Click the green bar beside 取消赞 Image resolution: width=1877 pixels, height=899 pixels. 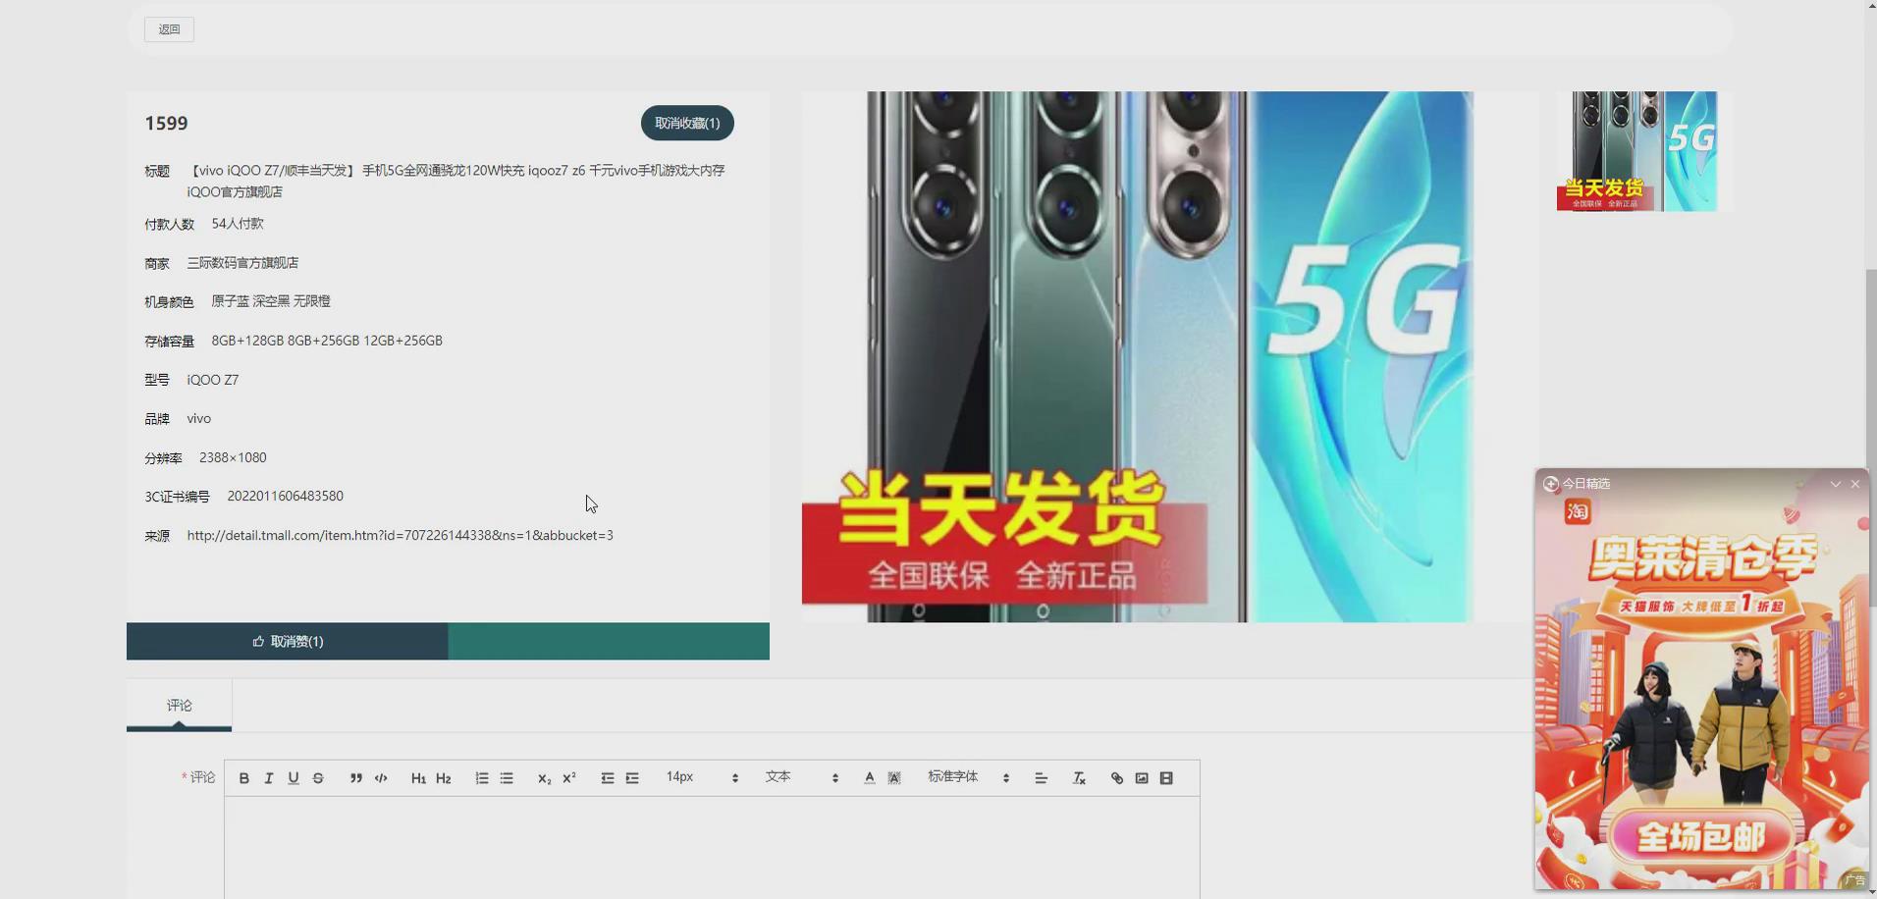click(609, 641)
